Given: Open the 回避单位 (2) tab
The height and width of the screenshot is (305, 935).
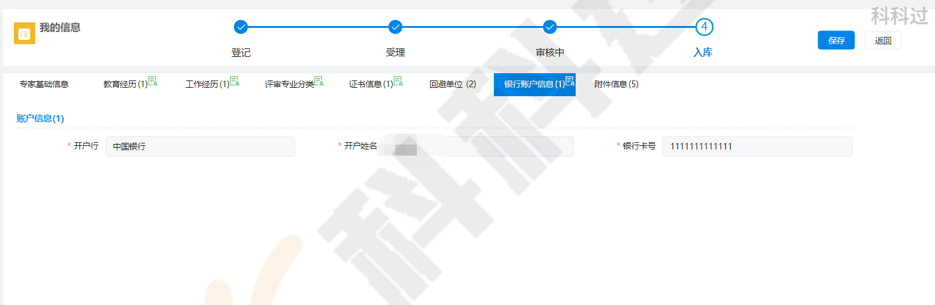Looking at the screenshot, I should [453, 85].
